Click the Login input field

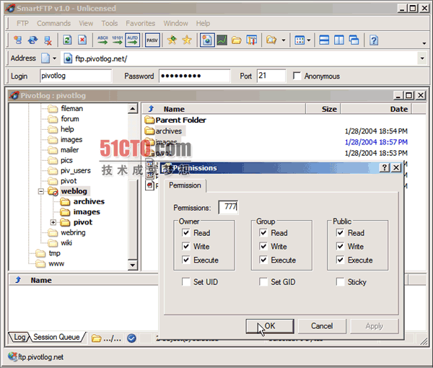[76, 76]
